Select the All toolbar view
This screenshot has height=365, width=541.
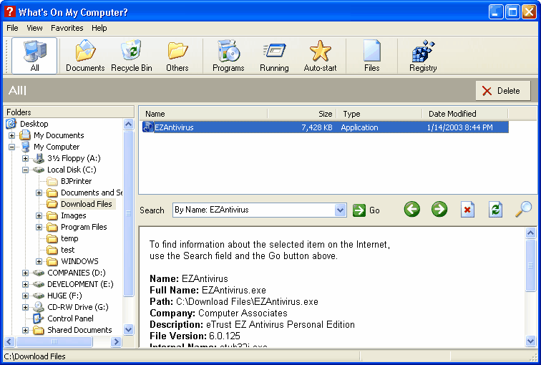[34, 56]
